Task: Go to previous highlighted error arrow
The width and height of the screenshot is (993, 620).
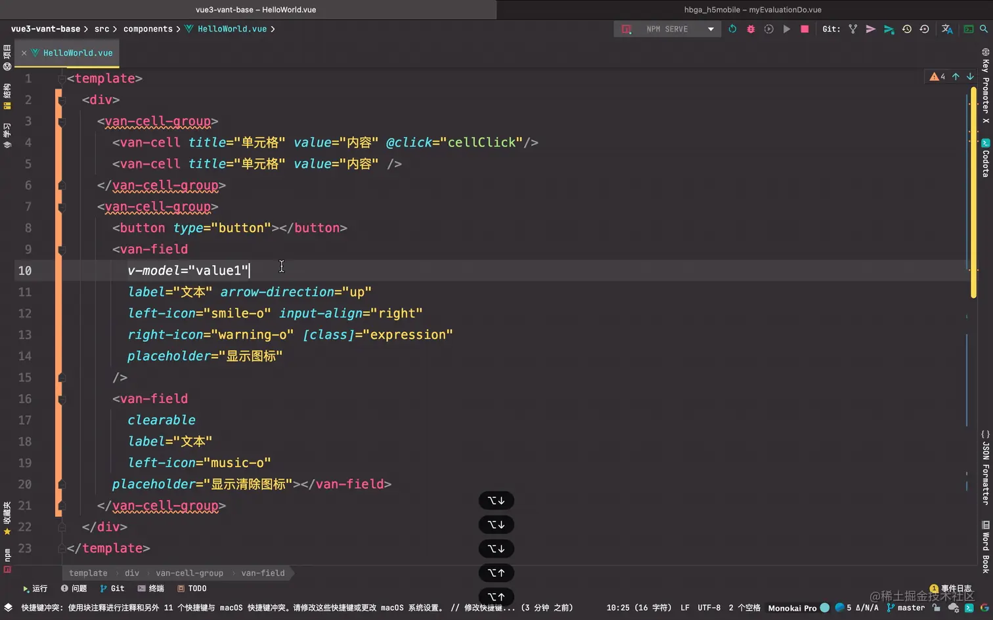Action: [x=956, y=77]
